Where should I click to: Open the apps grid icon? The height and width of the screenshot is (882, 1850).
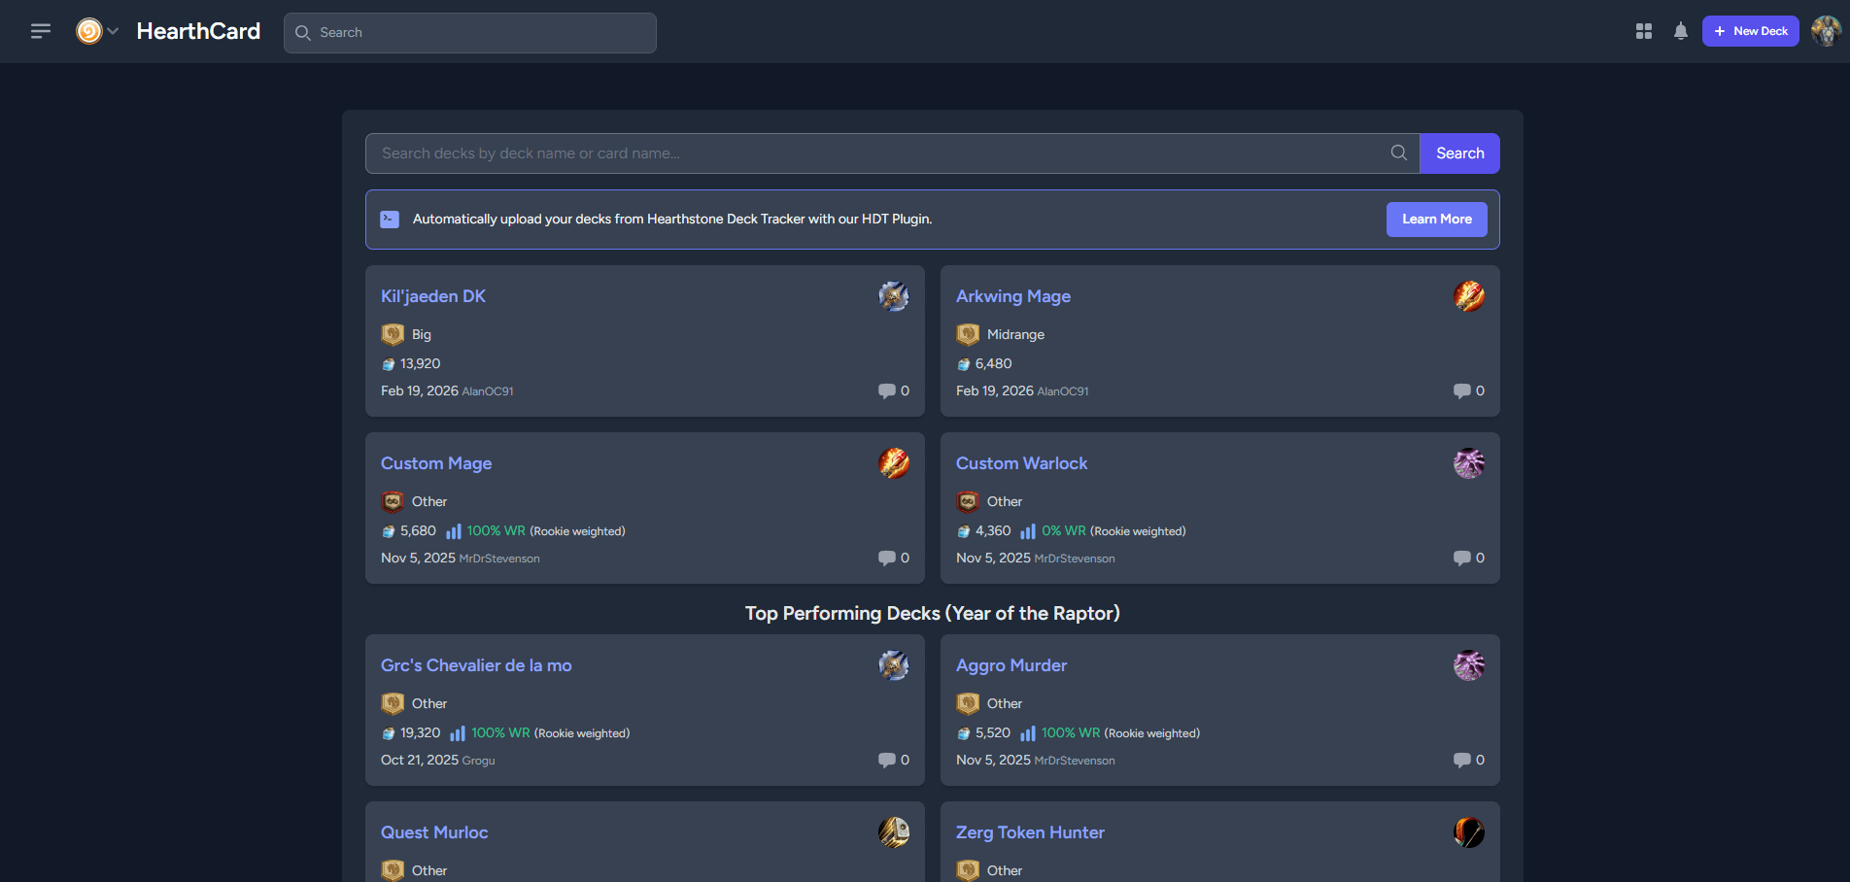[1643, 32]
